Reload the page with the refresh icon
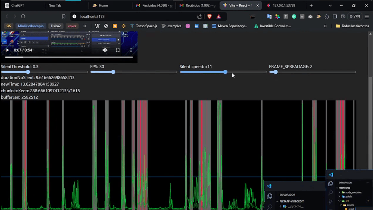 click(23, 17)
